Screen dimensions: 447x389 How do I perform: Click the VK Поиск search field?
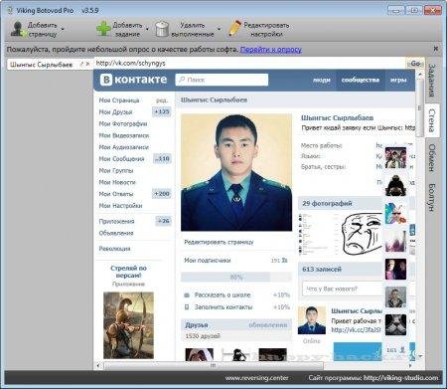pyautogui.click(x=222, y=80)
